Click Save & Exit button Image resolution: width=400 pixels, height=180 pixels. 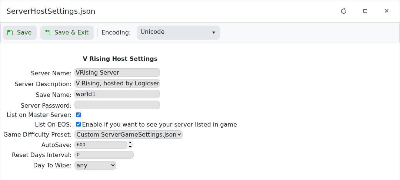pyautogui.click(x=67, y=32)
